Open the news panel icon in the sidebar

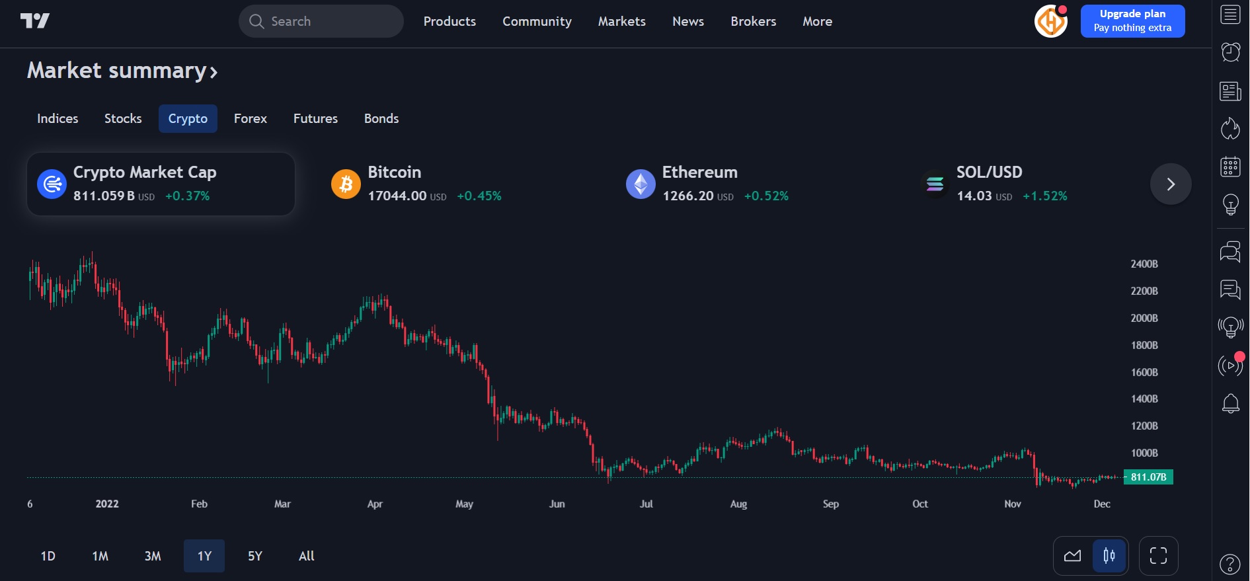tap(1230, 91)
